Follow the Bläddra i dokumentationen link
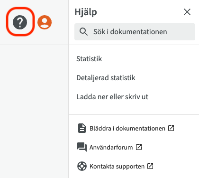Image resolution: width=199 pixels, height=178 pixels. 127,128
